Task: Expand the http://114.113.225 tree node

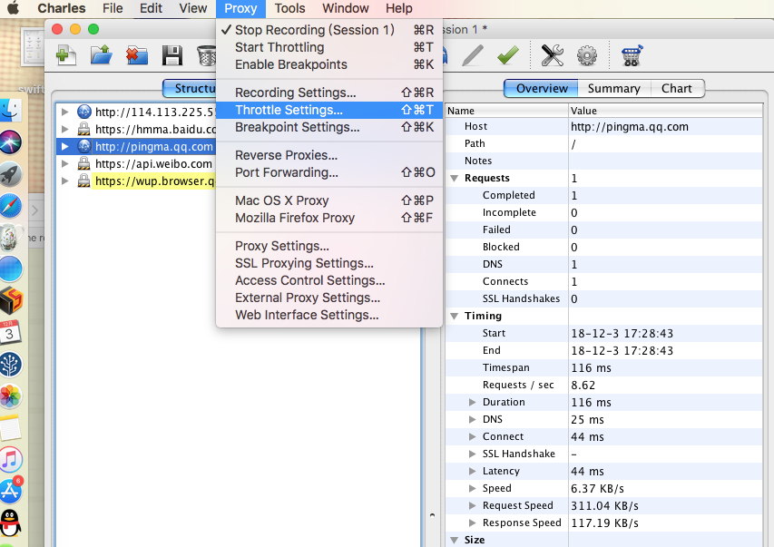Action: point(64,112)
